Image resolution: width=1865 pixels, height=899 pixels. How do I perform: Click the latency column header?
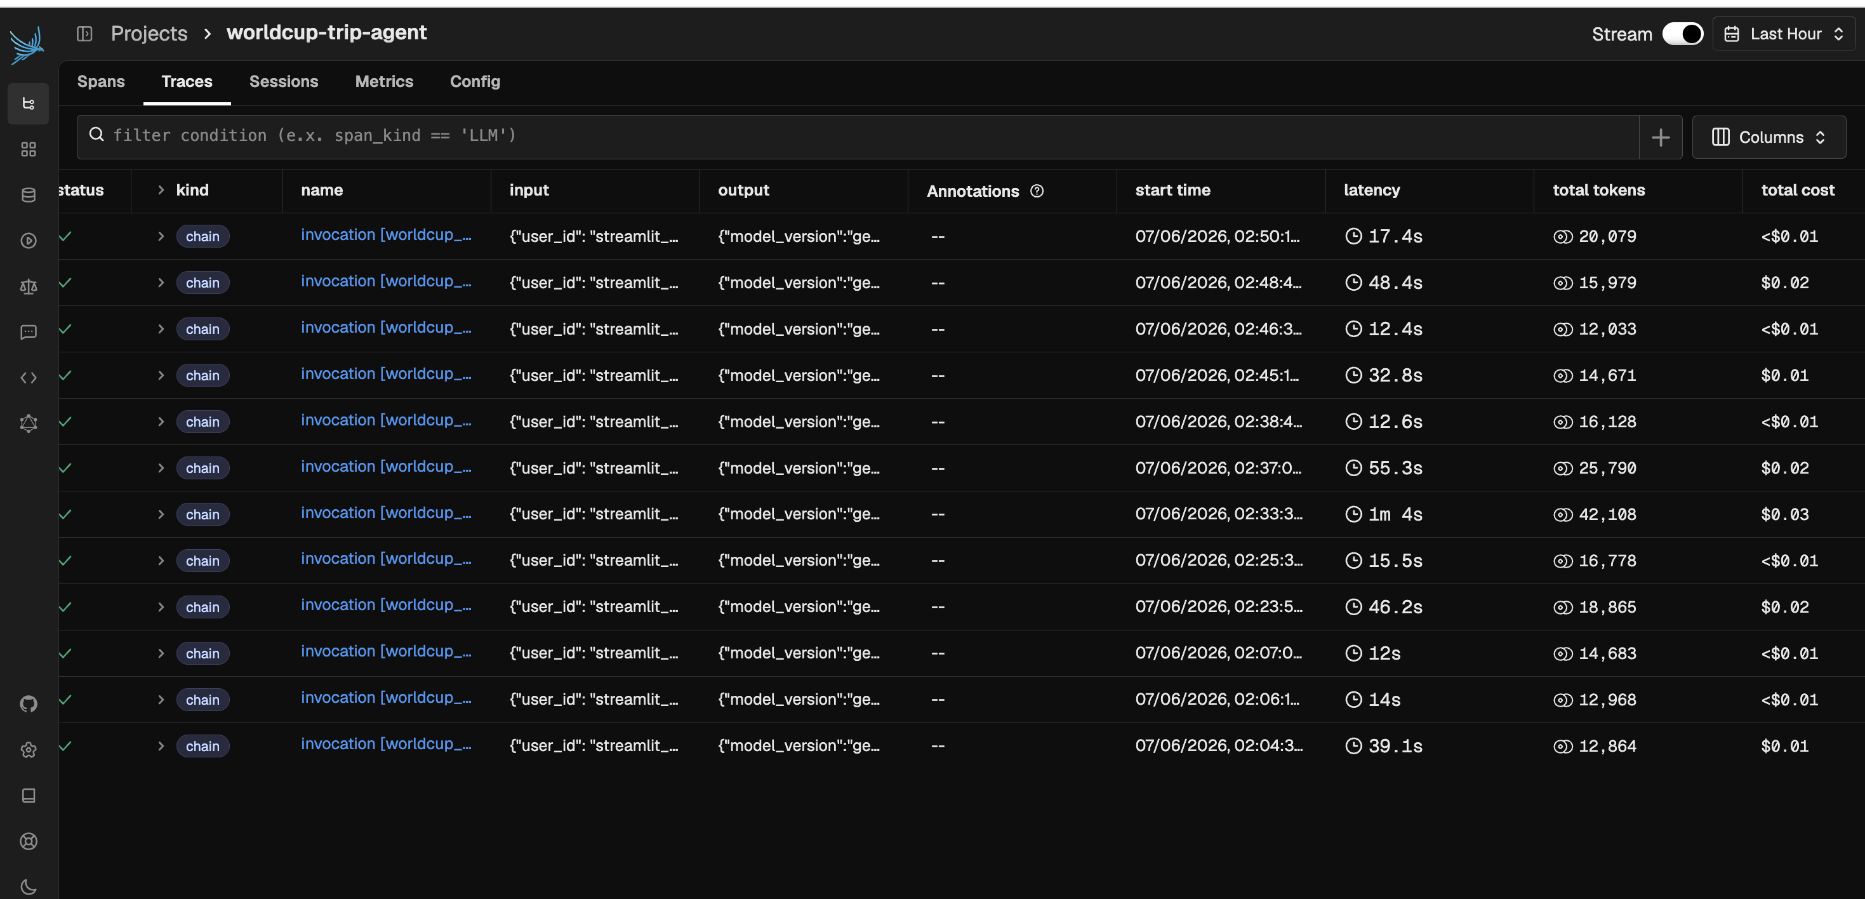1371,190
